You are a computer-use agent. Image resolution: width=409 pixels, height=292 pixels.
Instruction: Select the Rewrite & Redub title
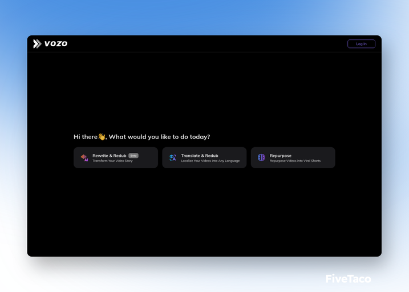tap(109, 155)
